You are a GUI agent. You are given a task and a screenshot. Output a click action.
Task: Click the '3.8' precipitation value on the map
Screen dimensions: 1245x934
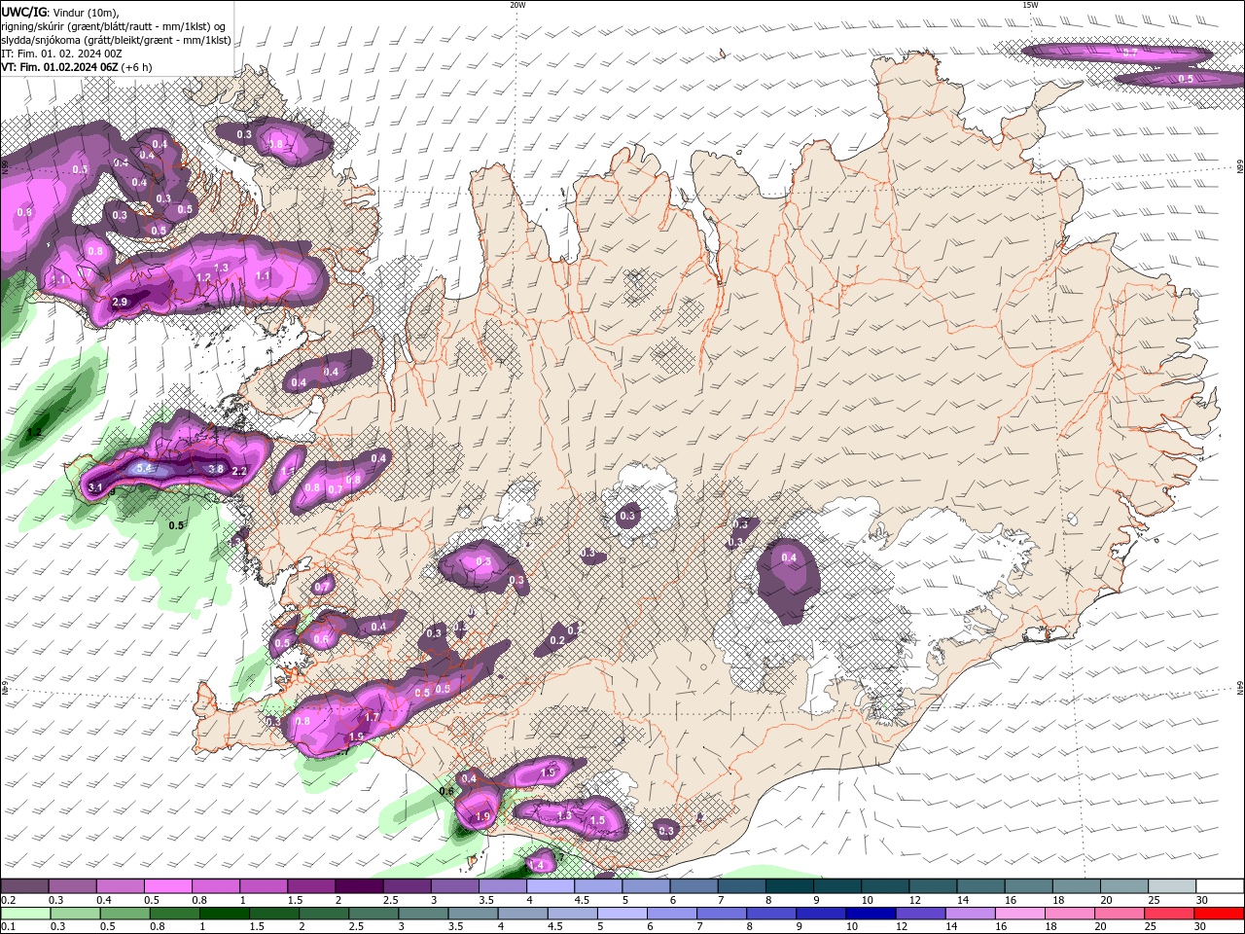(x=216, y=469)
